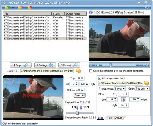Click the watermark image path field
The width and height of the screenshot is (153, 126).
point(121,83)
